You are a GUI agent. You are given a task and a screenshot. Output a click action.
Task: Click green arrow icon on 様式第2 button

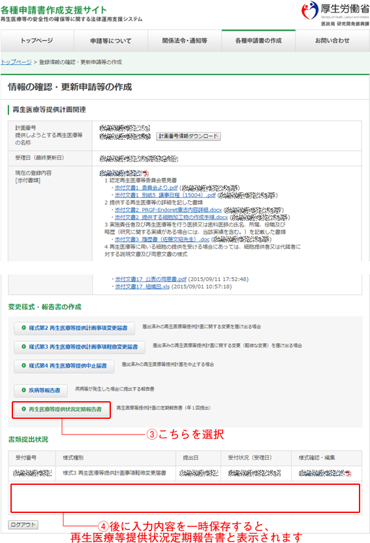[x=23, y=327]
